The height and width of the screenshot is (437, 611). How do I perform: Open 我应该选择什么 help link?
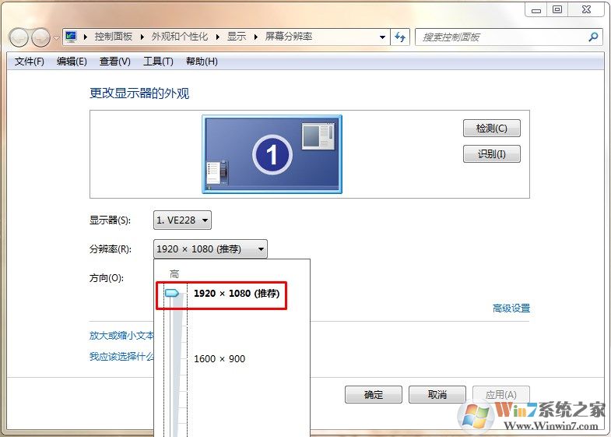[121, 356]
